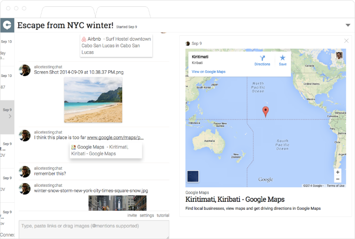Open chat settings
This screenshot has height=239, width=355.
147,215
